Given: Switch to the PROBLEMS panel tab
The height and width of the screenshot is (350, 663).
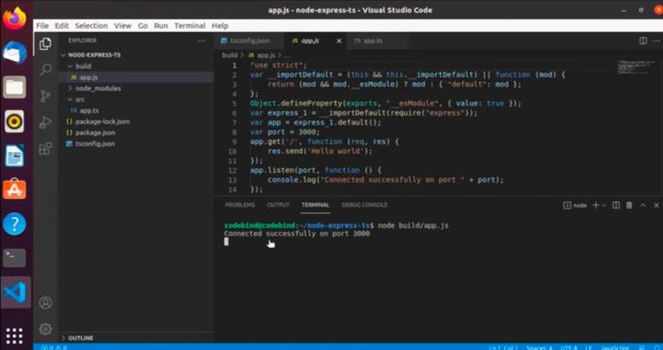Looking at the screenshot, I should coord(240,205).
